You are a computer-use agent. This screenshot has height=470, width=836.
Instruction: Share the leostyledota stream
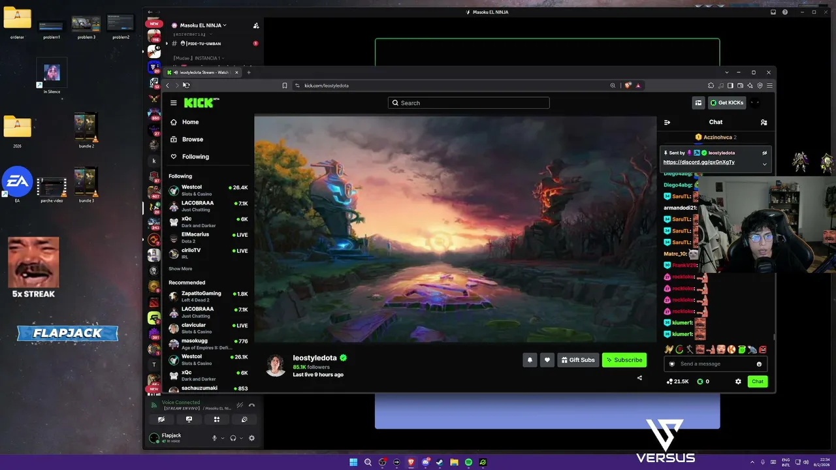[x=639, y=377]
